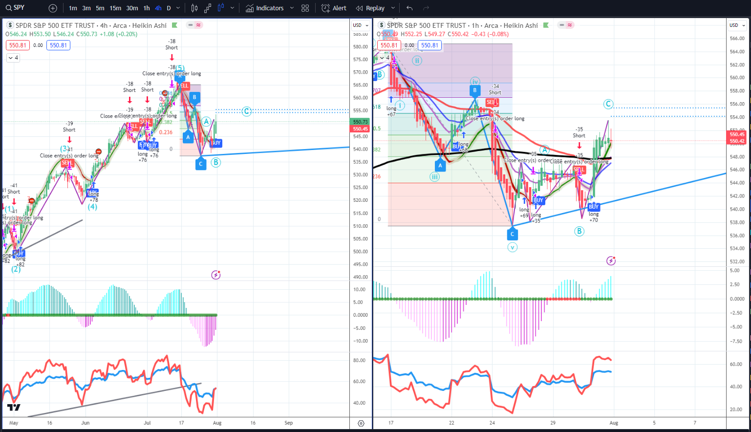
Task: Switch to the 1m timeframe
Action: 73,8
